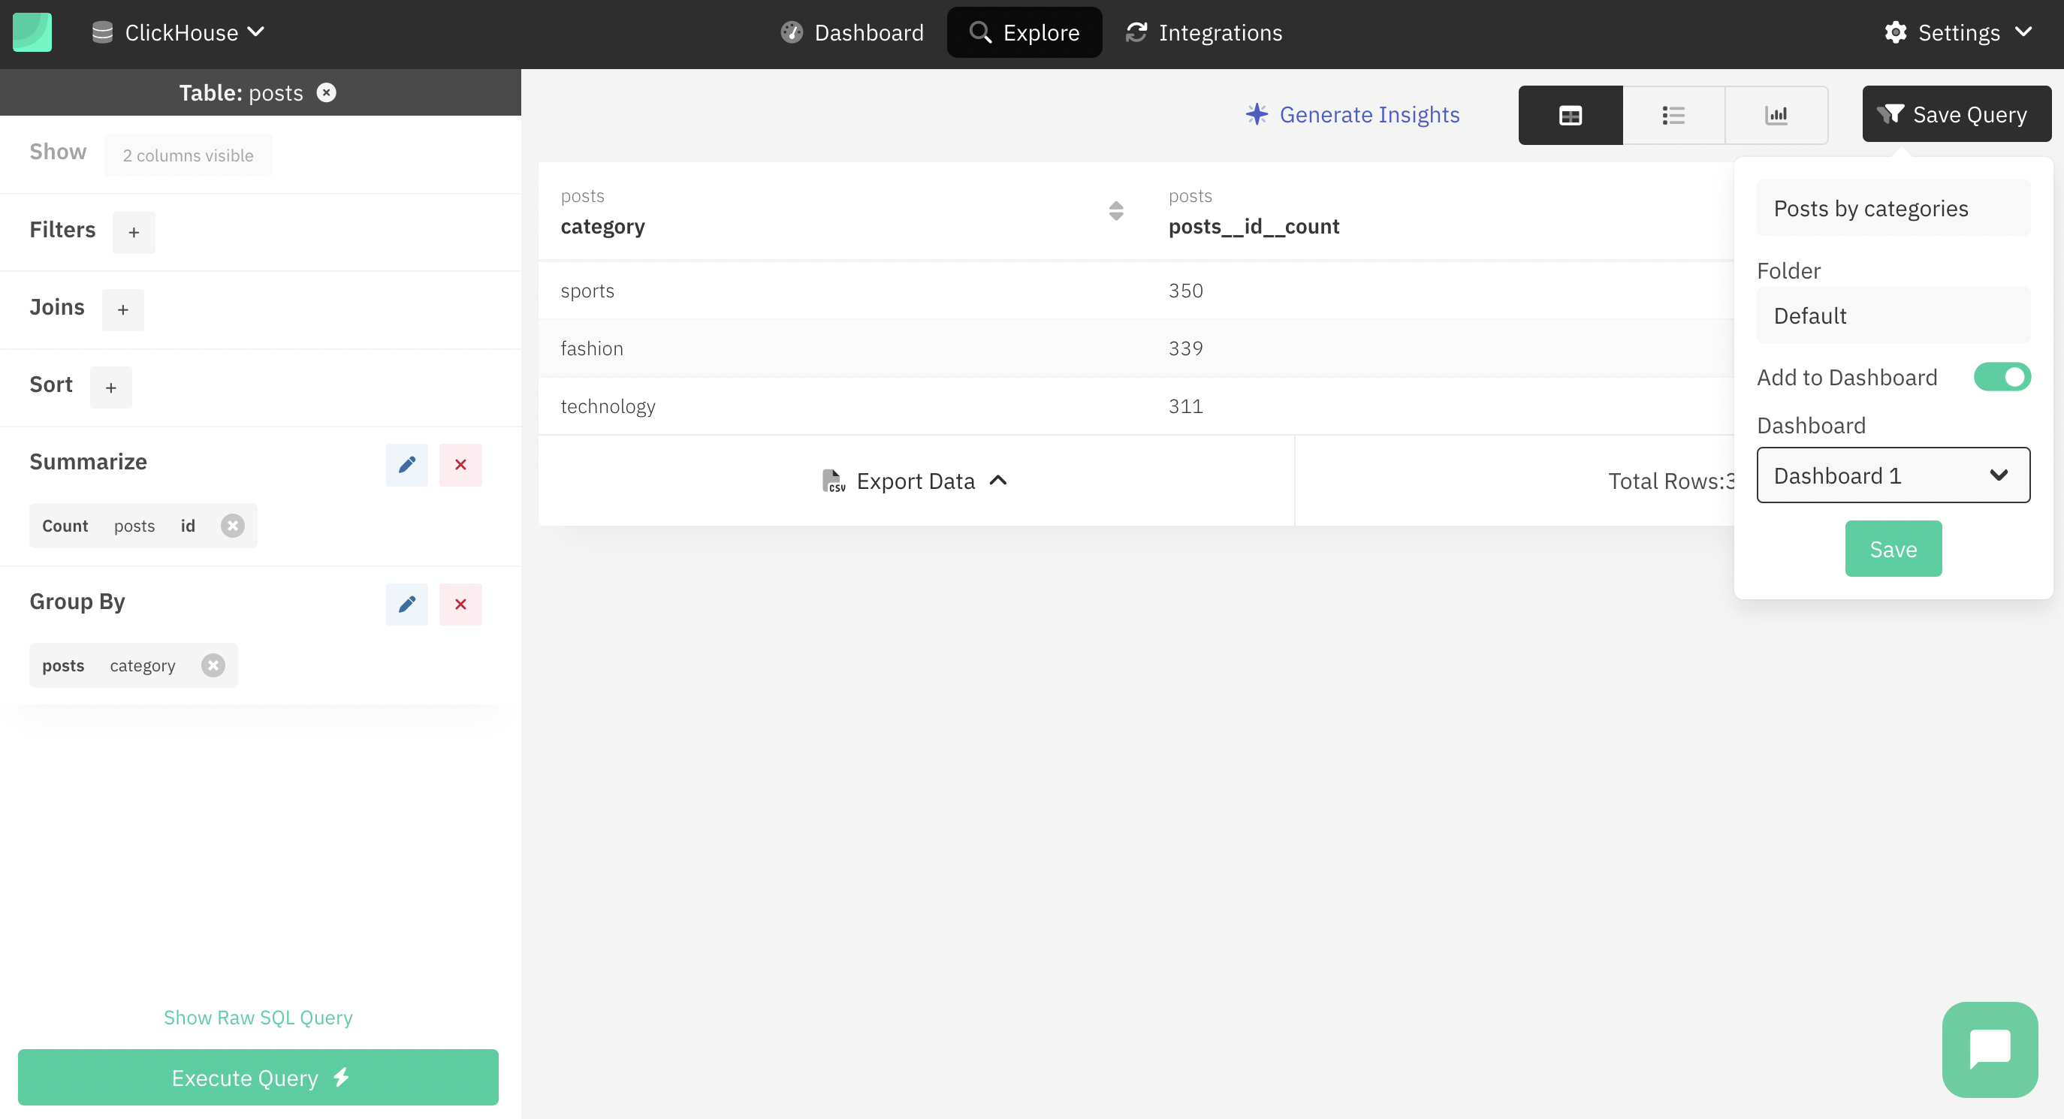Image resolution: width=2064 pixels, height=1119 pixels.
Task: Click the Group By delete X icon
Action: [x=460, y=604]
